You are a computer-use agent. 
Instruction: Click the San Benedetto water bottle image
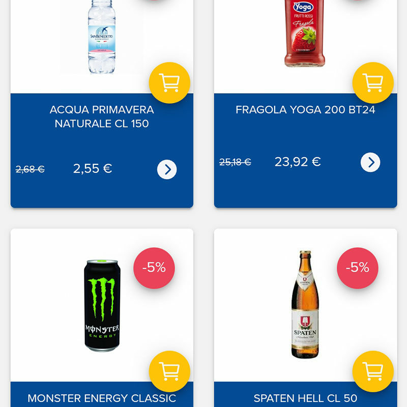(102, 37)
